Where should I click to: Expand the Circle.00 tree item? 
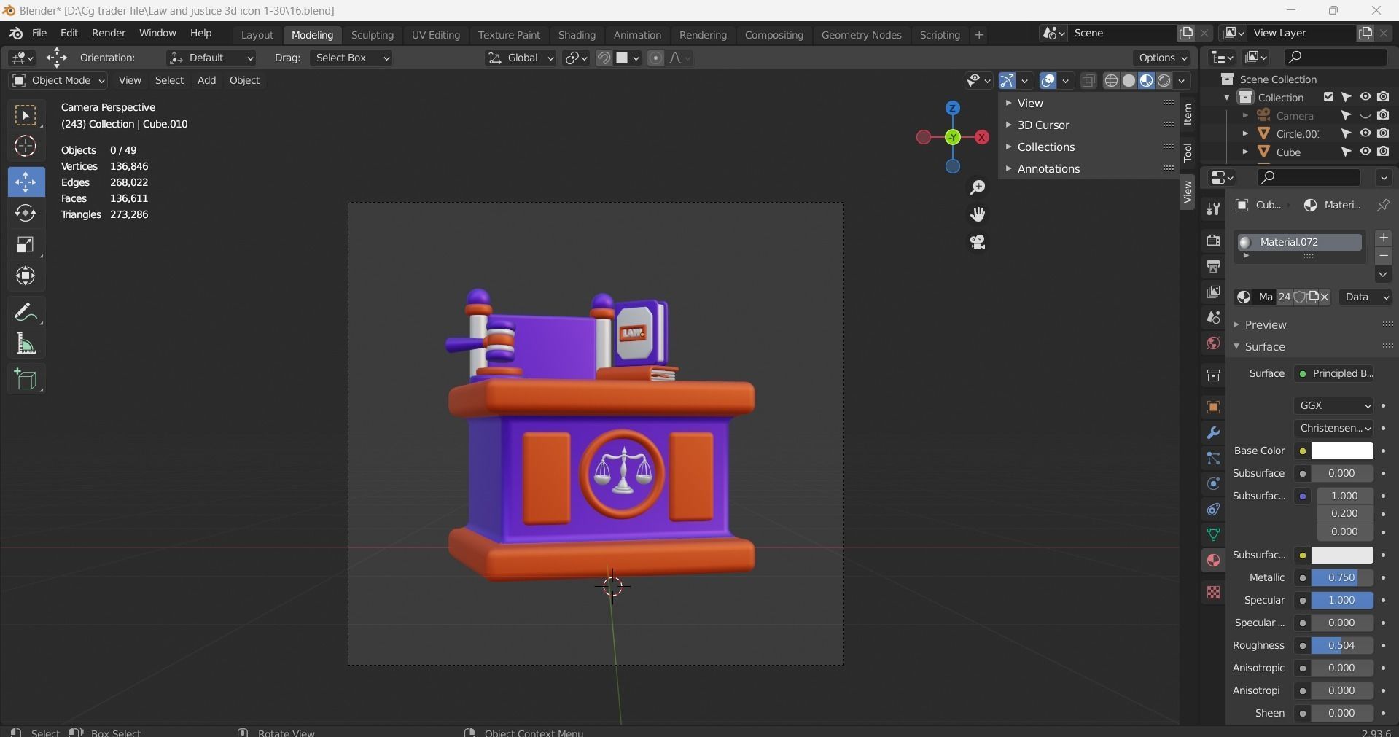[1245, 133]
